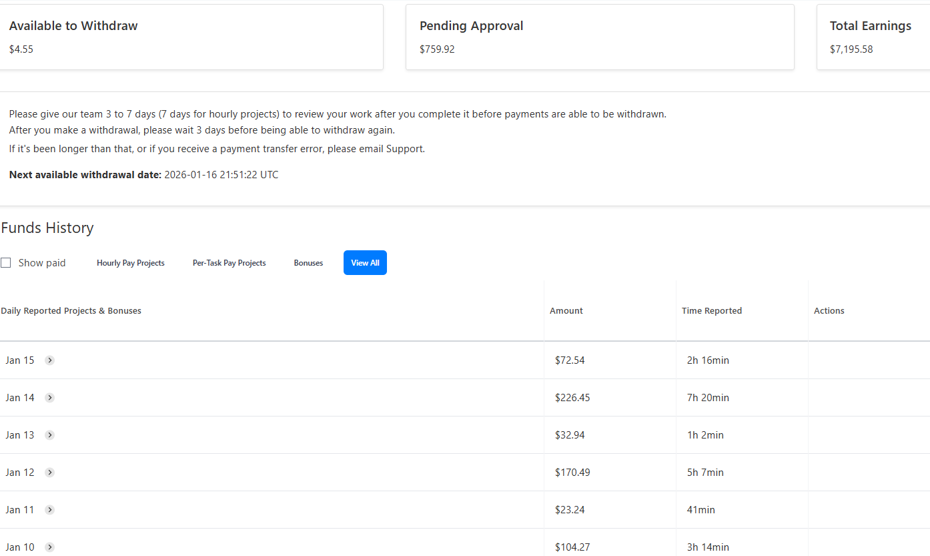Open the Available to Withdraw card
Viewport: 930px width, 556px height.
(x=191, y=37)
